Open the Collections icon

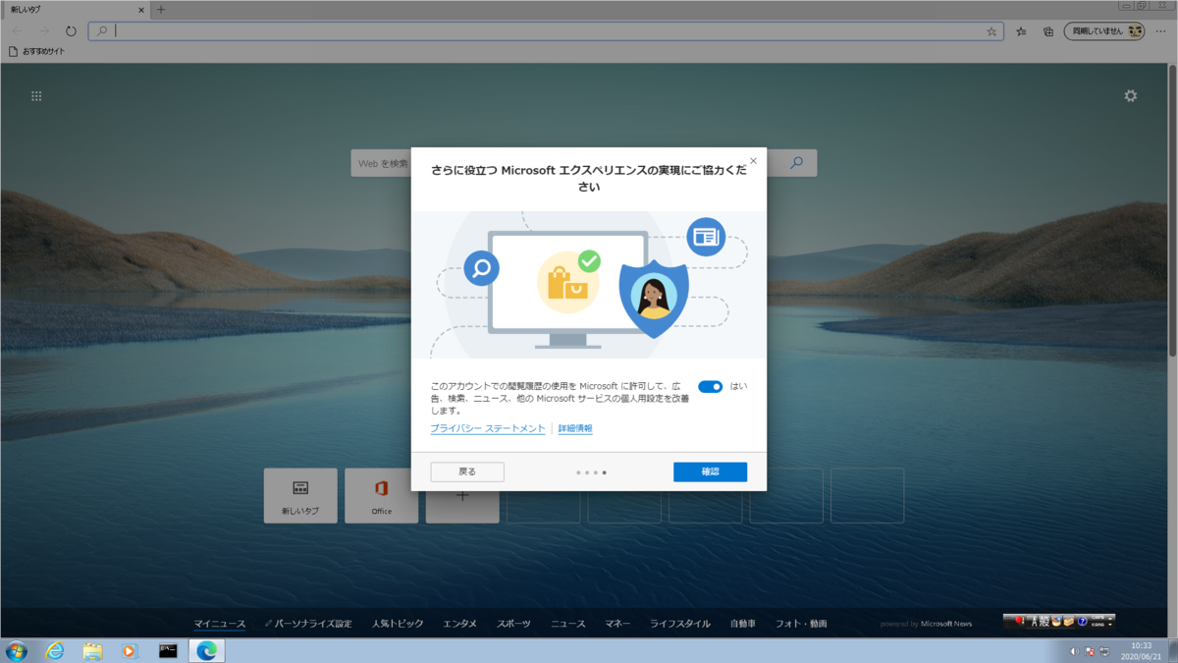1048,31
